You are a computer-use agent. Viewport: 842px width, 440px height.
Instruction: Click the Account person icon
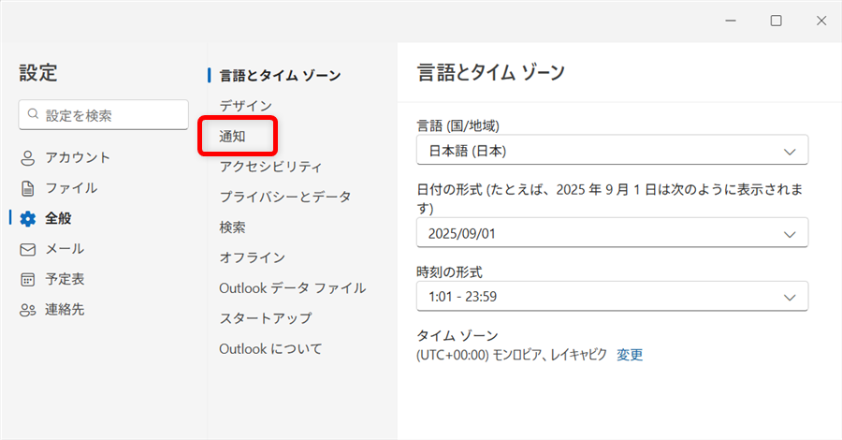coord(28,158)
